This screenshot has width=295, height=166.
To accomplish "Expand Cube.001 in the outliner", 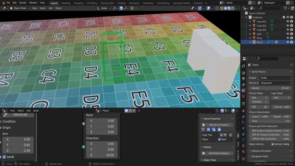I will [250, 22].
